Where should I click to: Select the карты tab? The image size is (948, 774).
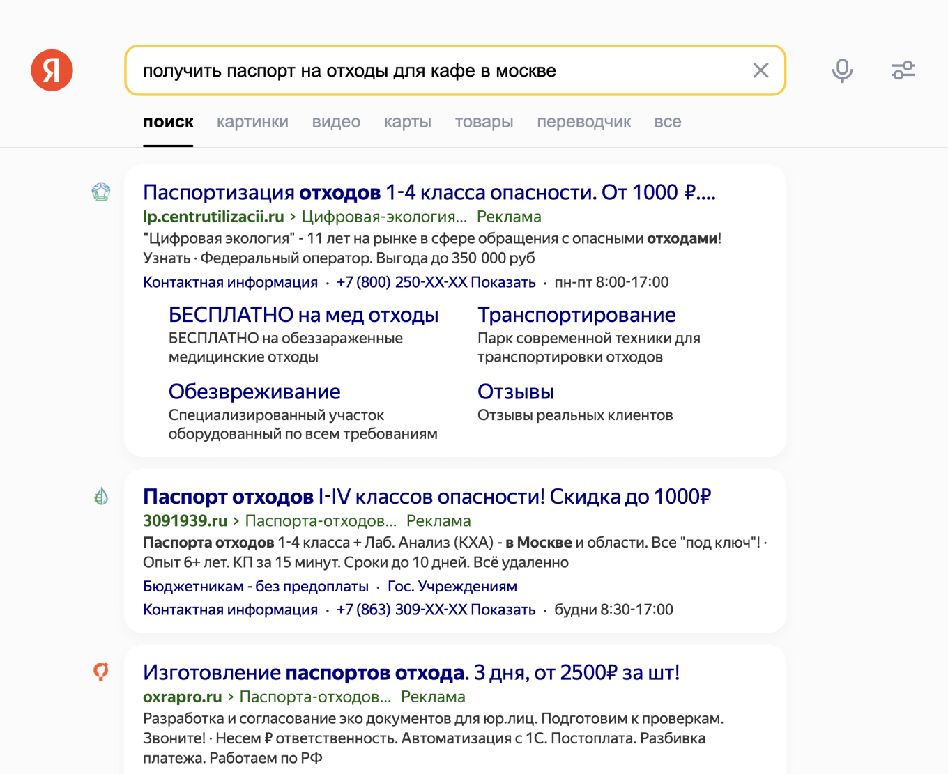(407, 122)
